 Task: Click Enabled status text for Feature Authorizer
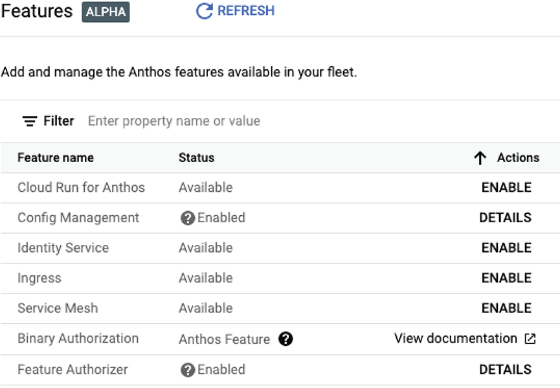(221, 369)
